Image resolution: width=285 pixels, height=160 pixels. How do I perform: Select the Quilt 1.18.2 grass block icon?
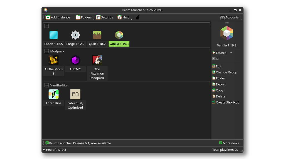coord(97,35)
